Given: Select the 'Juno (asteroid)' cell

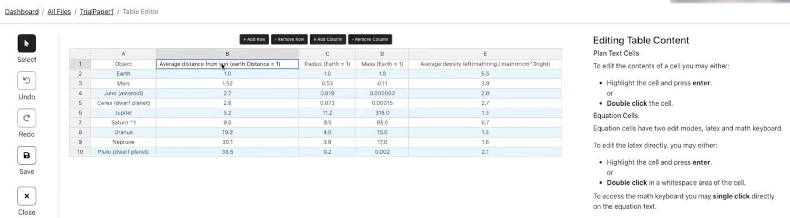Looking at the screenshot, I should [123, 93].
